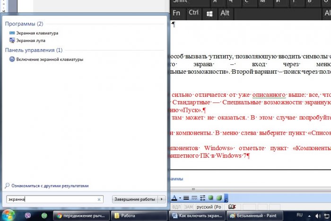The image size is (331, 221).
Task: Clear the search box with X
Action: [x=99, y=199]
